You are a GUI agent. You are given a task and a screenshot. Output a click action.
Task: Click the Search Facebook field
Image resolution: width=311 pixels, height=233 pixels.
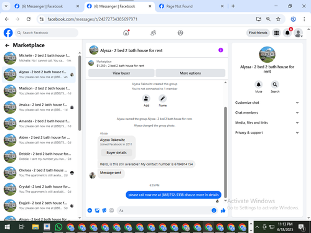click(47, 33)
